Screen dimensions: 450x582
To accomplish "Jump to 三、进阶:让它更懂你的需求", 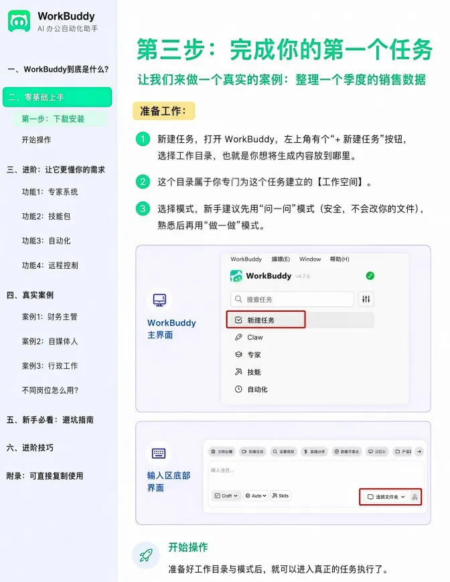I will (x=56, y=170).
